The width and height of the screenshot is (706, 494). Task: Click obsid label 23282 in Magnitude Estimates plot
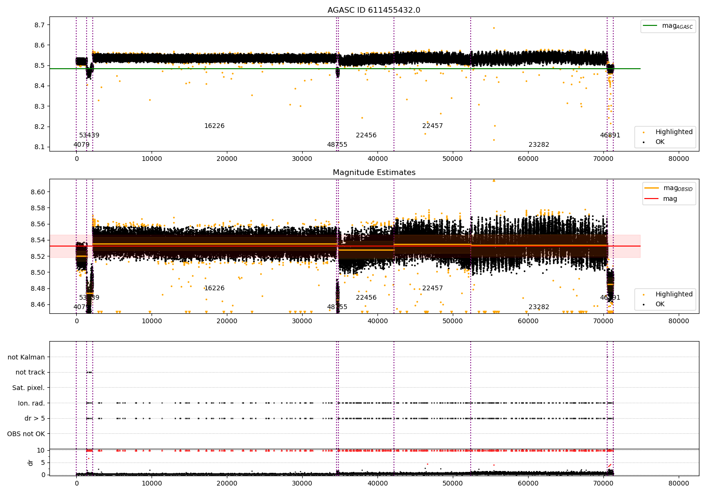tap(539, 307)
